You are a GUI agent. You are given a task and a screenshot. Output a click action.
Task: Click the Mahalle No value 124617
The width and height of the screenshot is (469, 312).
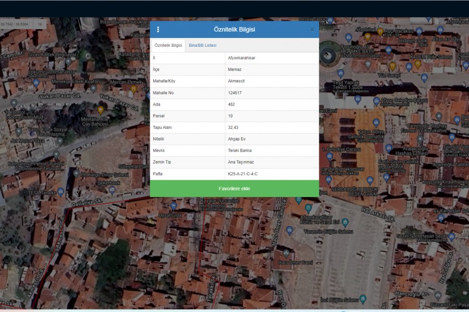pyautogui.click(x=234, y=93)
